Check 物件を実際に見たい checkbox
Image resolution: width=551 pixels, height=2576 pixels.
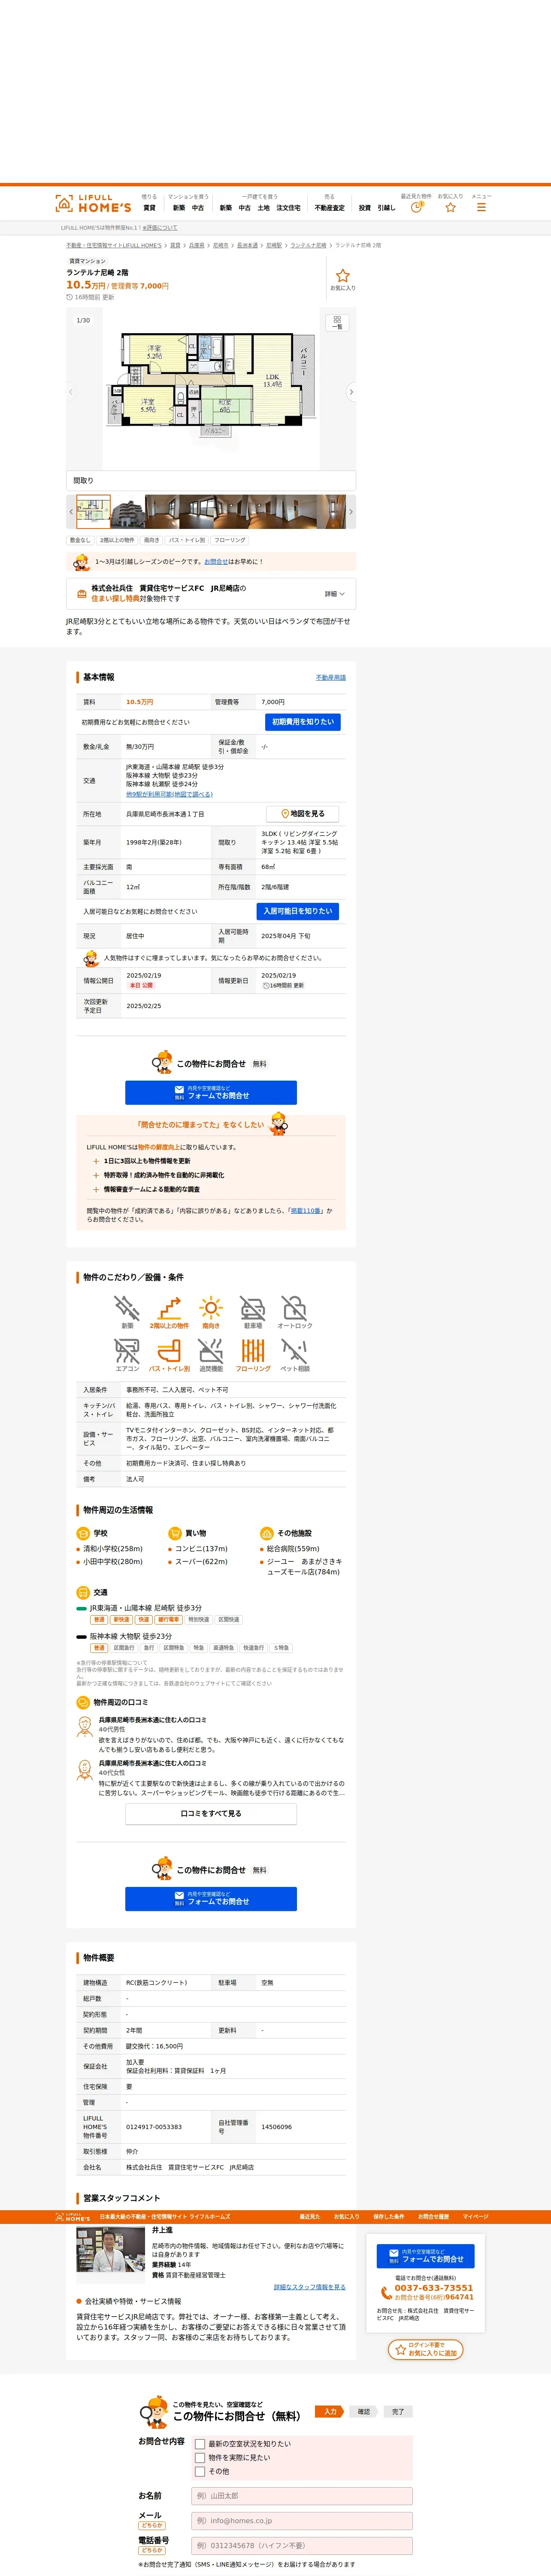(200, 2457)
